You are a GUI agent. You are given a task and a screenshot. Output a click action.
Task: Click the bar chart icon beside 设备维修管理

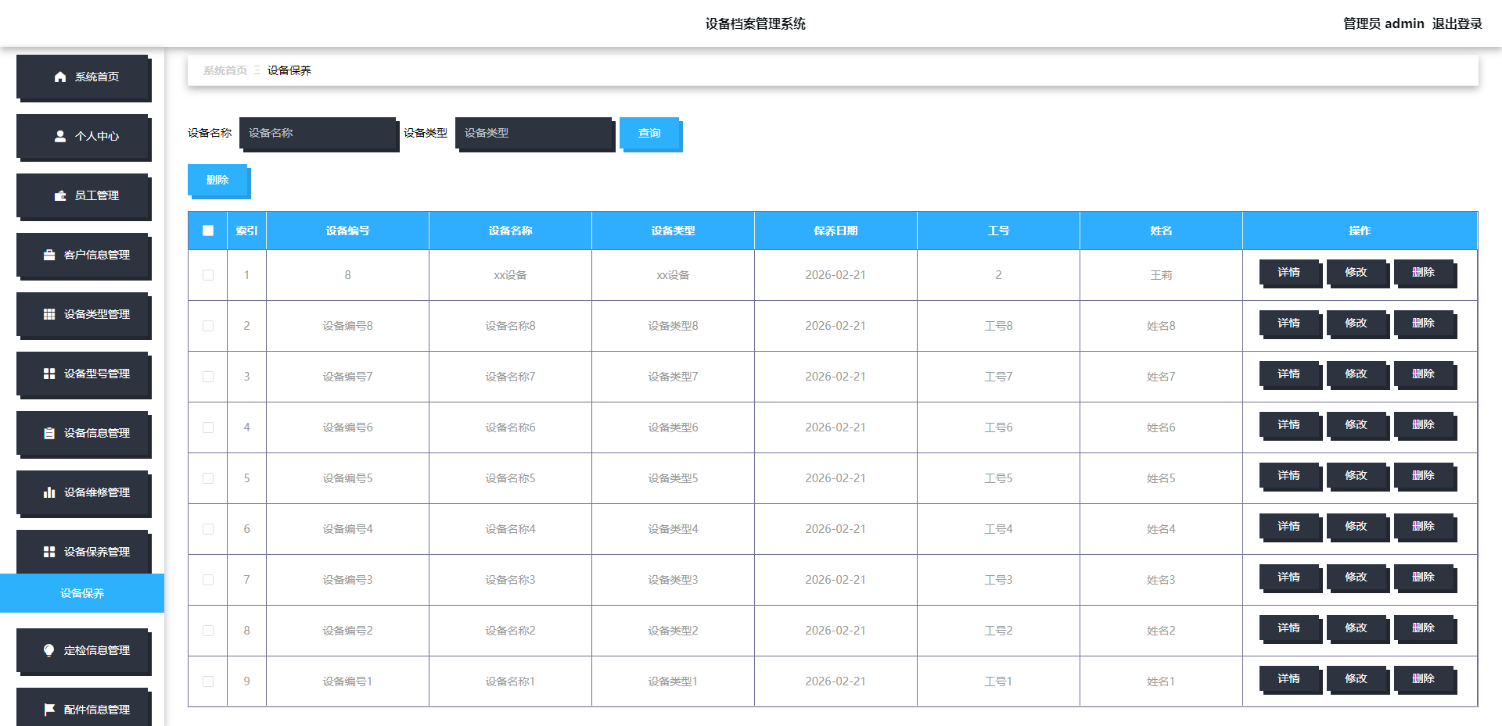(x=49, y=492)
